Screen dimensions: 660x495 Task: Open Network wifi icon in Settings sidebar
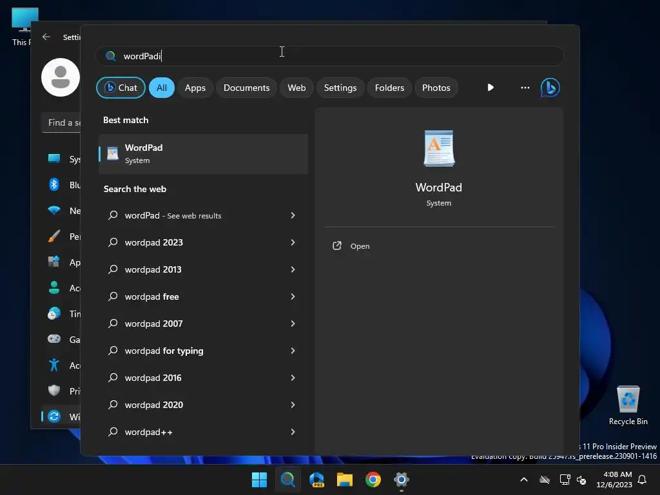[x=54, y=210]
